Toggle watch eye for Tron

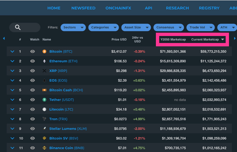(x=32, y=119)
